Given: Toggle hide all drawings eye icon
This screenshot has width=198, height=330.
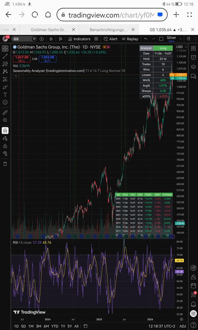Looking at the screenshot, I should [5, 153].
